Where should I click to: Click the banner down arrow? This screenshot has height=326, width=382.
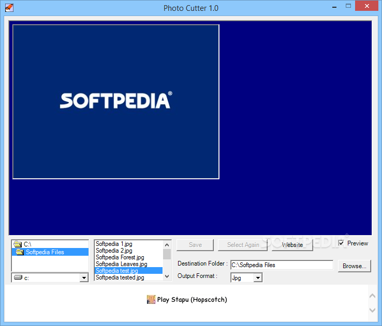pos(373,310)
